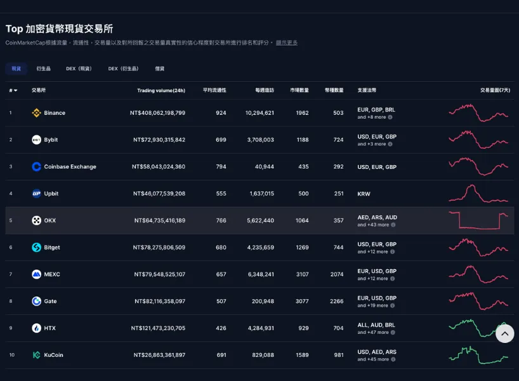Click the 支援法幣 column header

point(367,90)
